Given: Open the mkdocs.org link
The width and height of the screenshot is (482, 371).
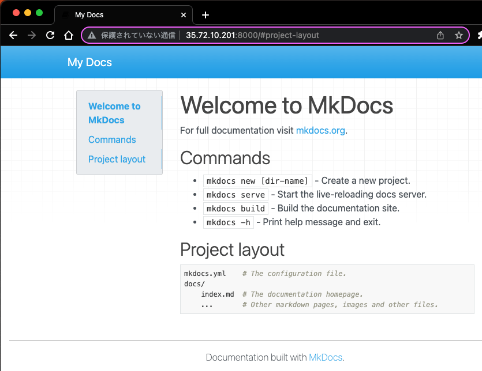Looking at the screenshot, I should (x=320, y=130).
